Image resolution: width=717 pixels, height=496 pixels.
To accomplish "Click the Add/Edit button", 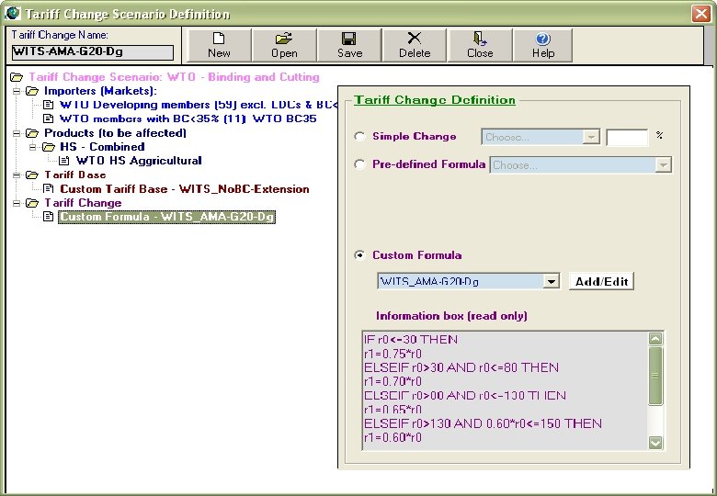I will coord(601,281).
